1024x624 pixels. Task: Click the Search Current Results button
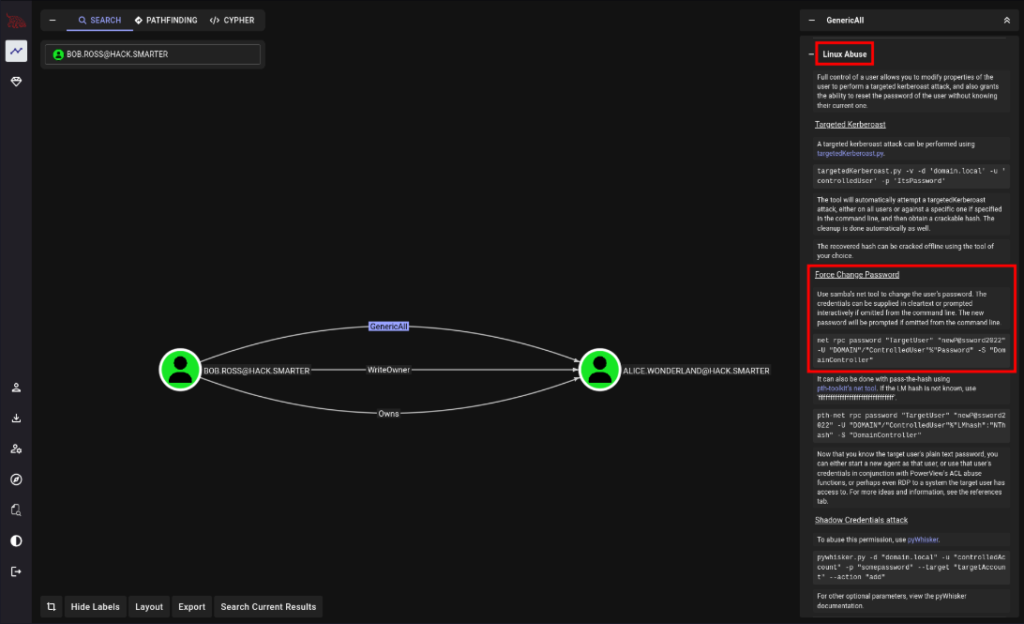[x=268, y=607]
